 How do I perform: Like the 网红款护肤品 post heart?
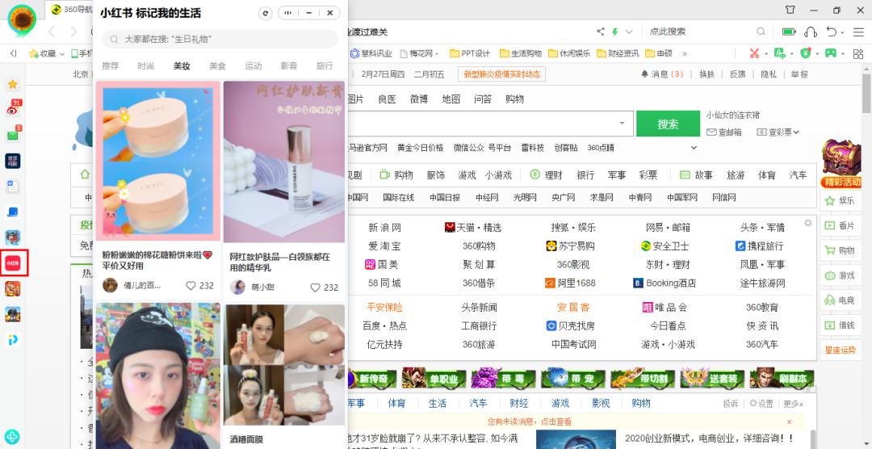316,287
